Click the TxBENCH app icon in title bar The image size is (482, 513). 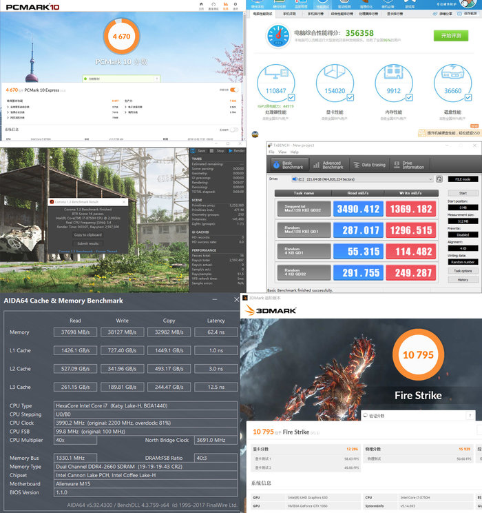point(270,145)
